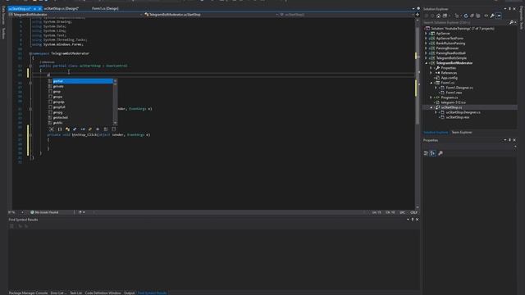
Task: Select ucStartStop.Designer.cs file
Action: coord(463,112)
